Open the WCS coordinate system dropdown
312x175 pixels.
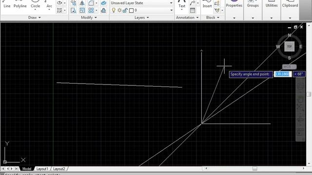(x=289, y=67)
